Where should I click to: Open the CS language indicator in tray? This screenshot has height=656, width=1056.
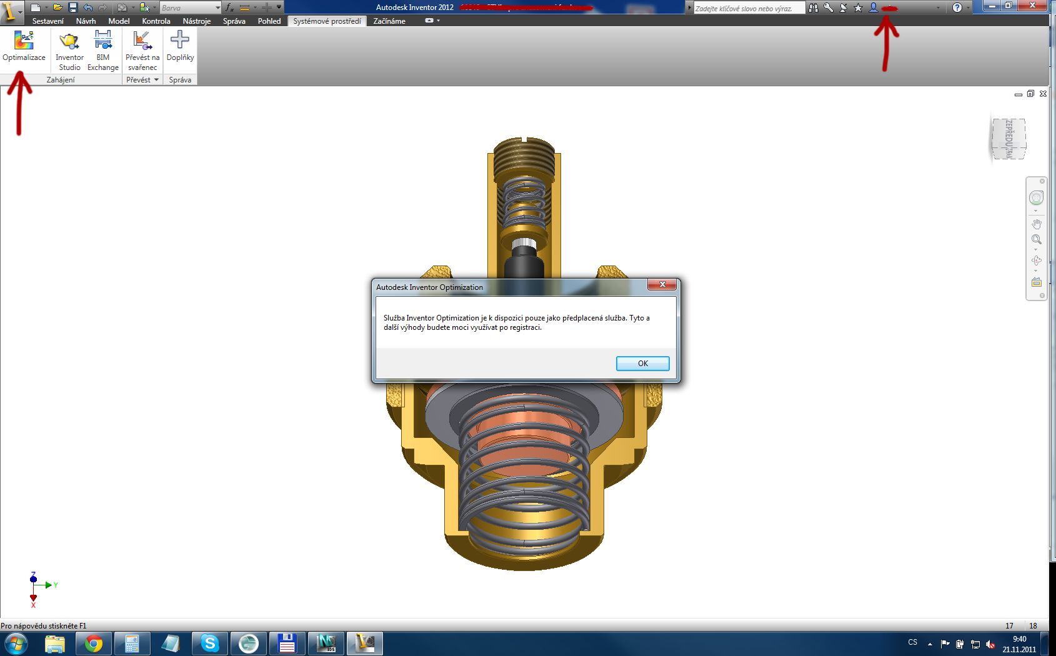click(x=913, y=642)
